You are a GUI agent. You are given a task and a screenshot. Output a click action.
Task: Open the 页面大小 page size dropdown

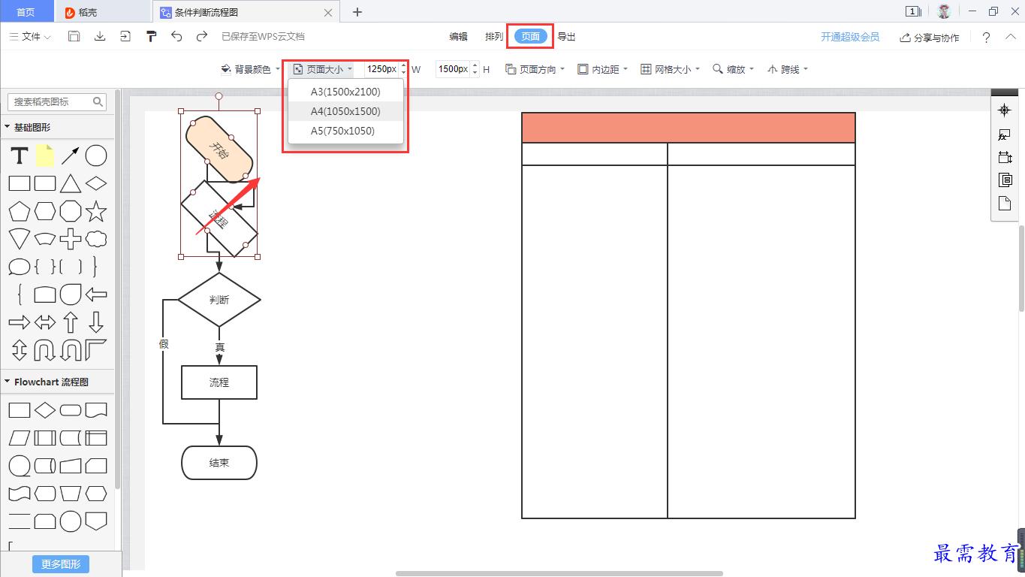[x=323, y=69]
